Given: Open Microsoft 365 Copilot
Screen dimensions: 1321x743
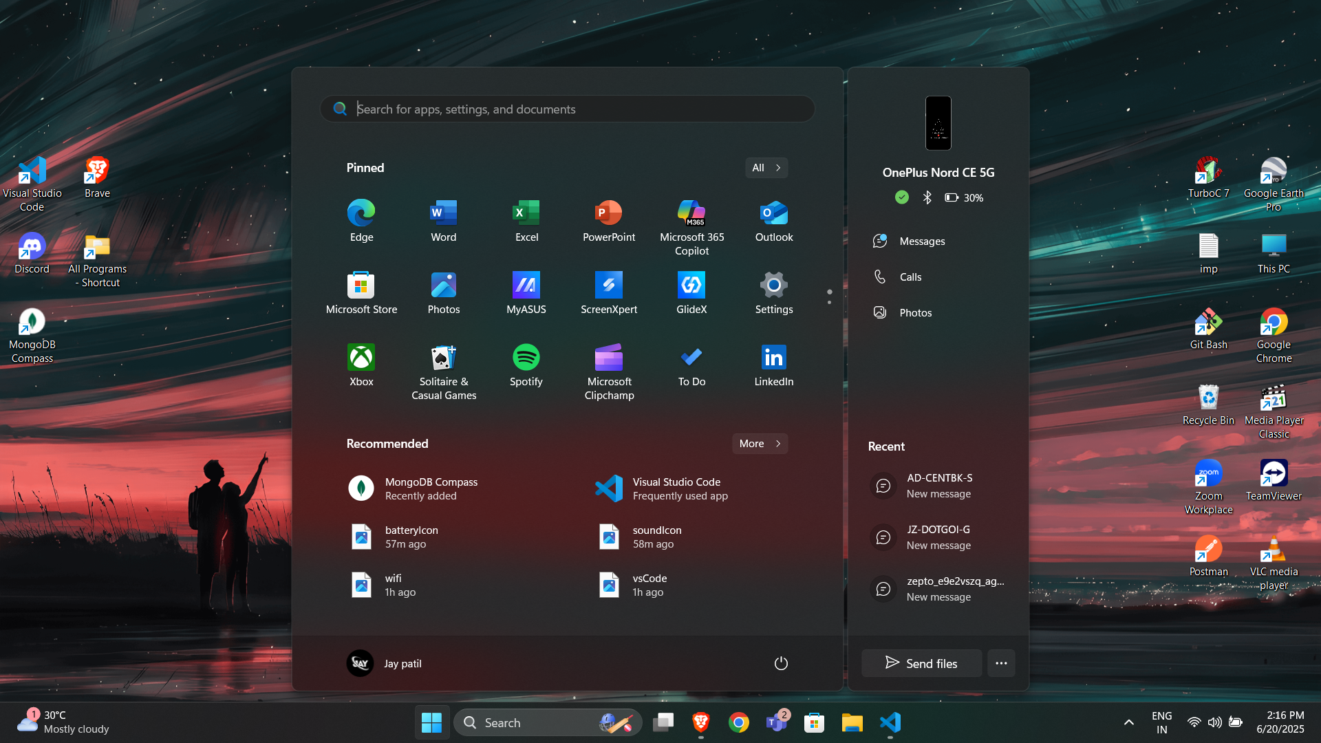Looking at the screenshot, I should point(691,228).
